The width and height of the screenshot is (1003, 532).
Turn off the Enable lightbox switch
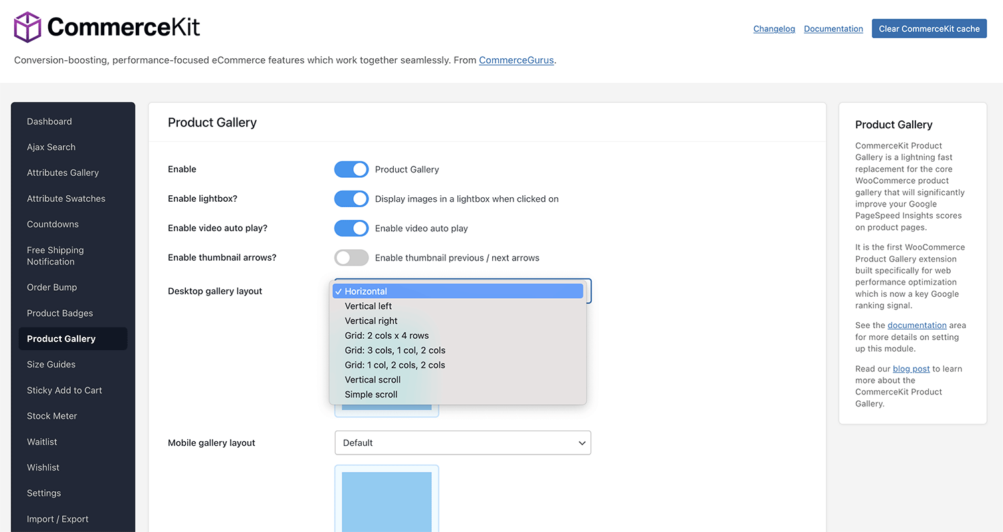point(352,198)
